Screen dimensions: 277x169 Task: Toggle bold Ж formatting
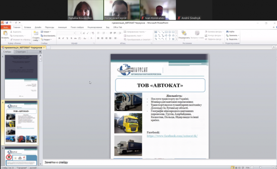(x=59, y=38)
